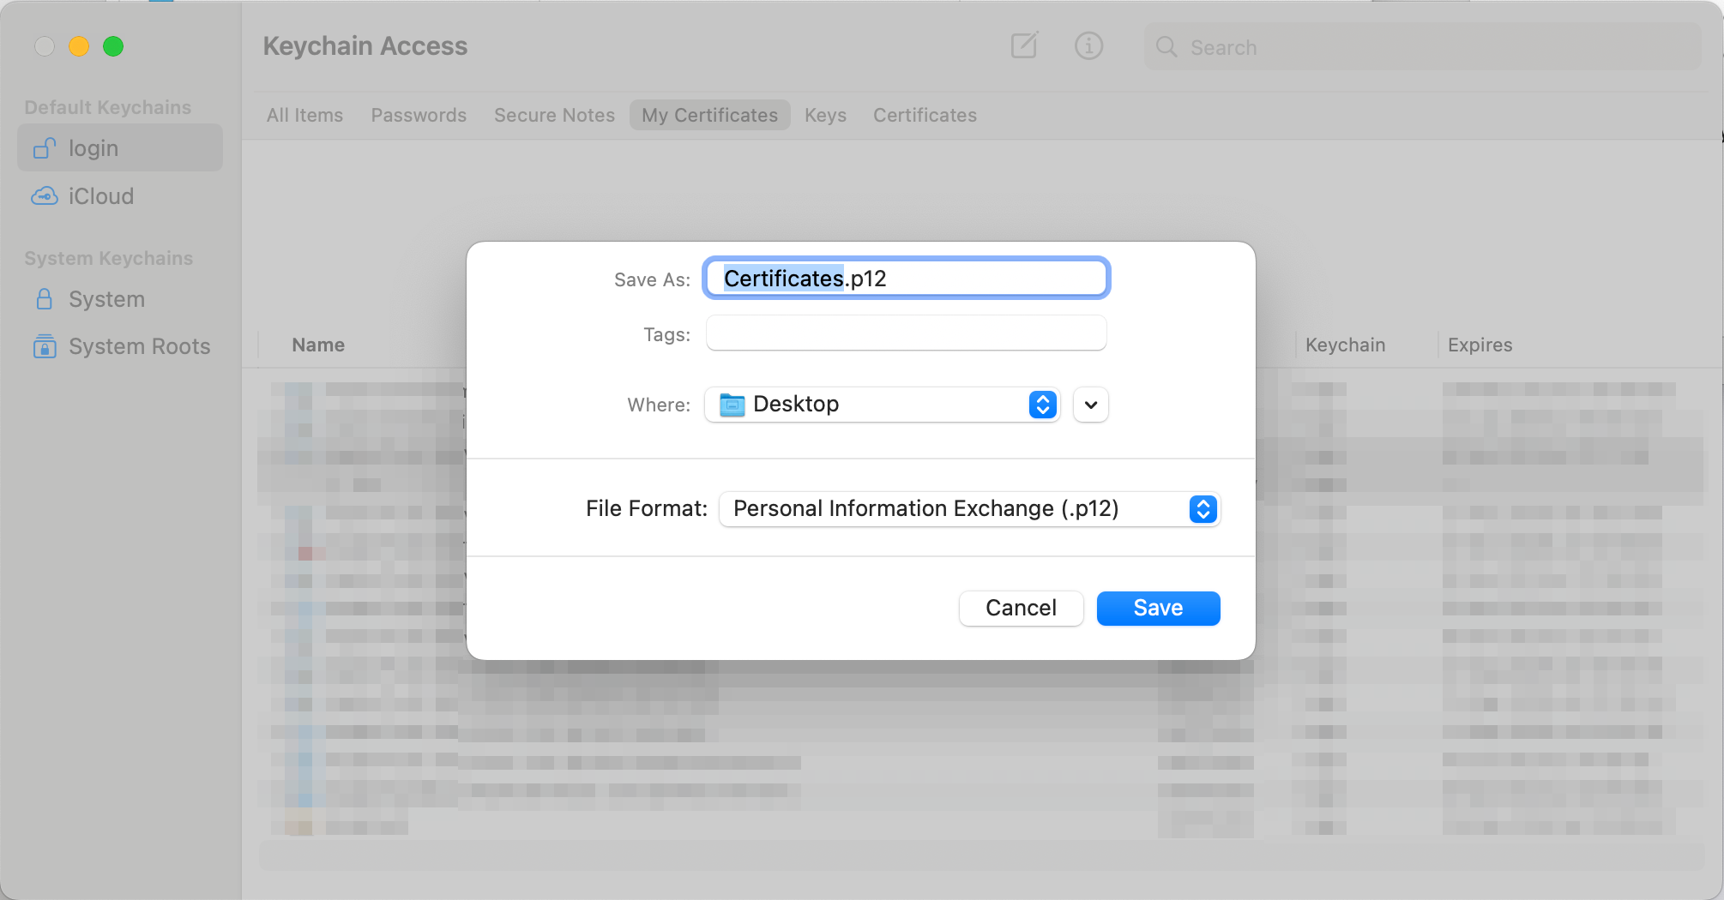Click the search magnifier icon
The height and width of the screenshot is (900, 1724).
point(1166,47)
